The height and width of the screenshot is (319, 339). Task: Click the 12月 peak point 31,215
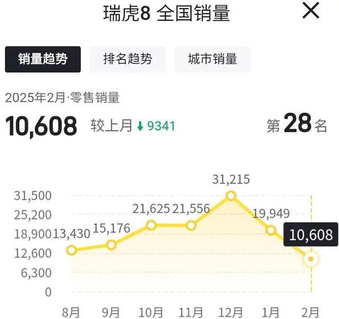[231, 196]
